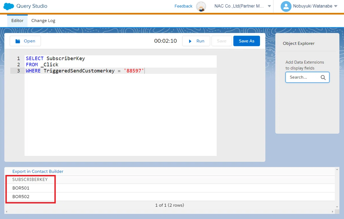Click the '1 of 1 (2 rows)' pagination text
The width and height of the screenshot is (344, 219).
tap(170, 205)
